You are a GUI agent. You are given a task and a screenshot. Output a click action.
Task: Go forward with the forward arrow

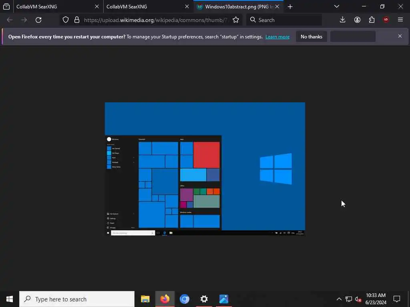[24, 20]
